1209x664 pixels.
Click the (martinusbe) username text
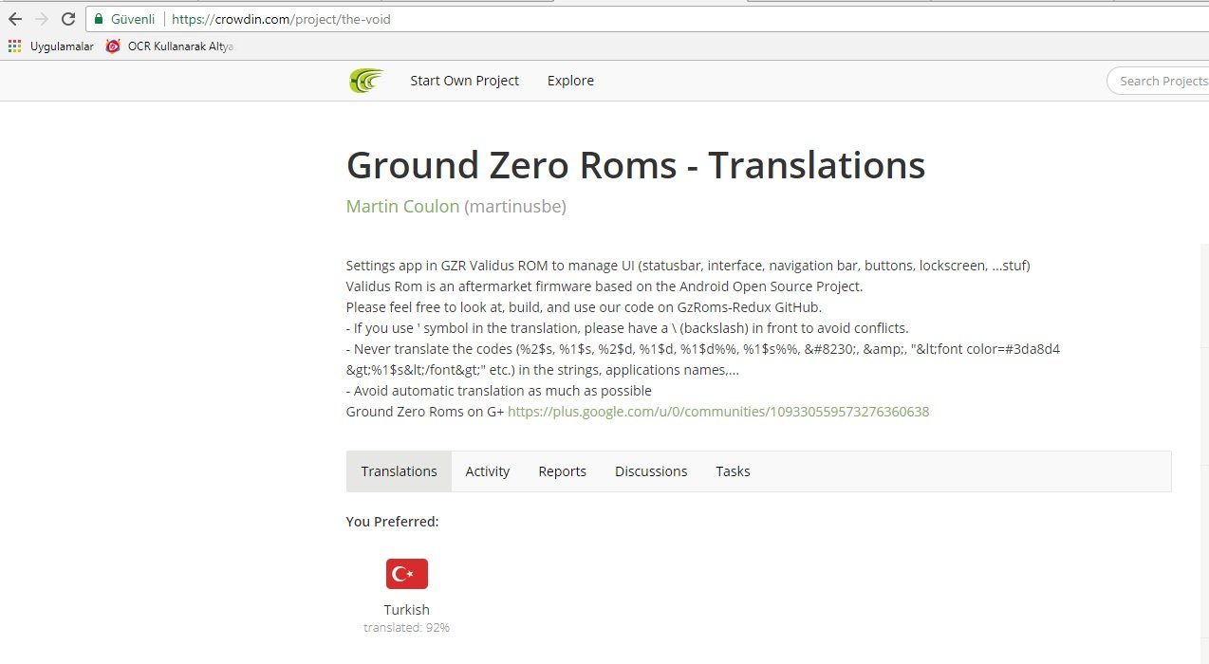tap(515, 206)
